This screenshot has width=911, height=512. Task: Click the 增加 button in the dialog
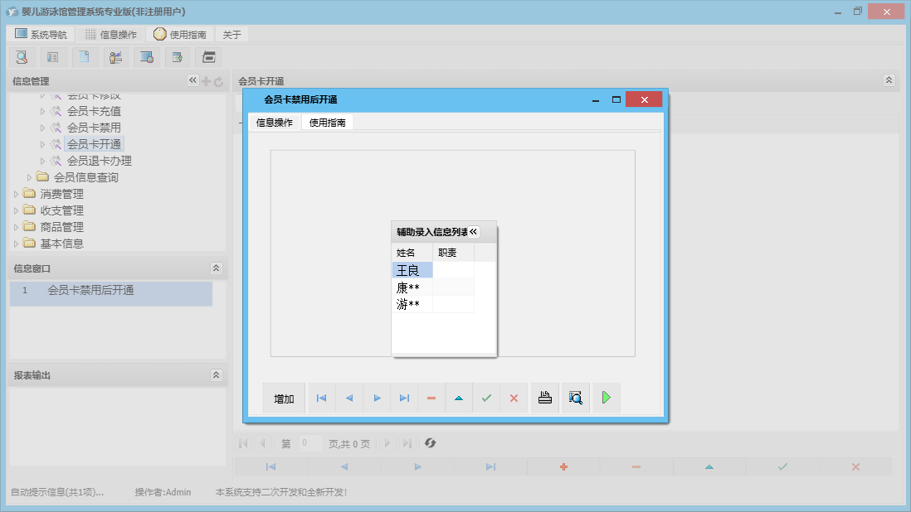point(284,398)
